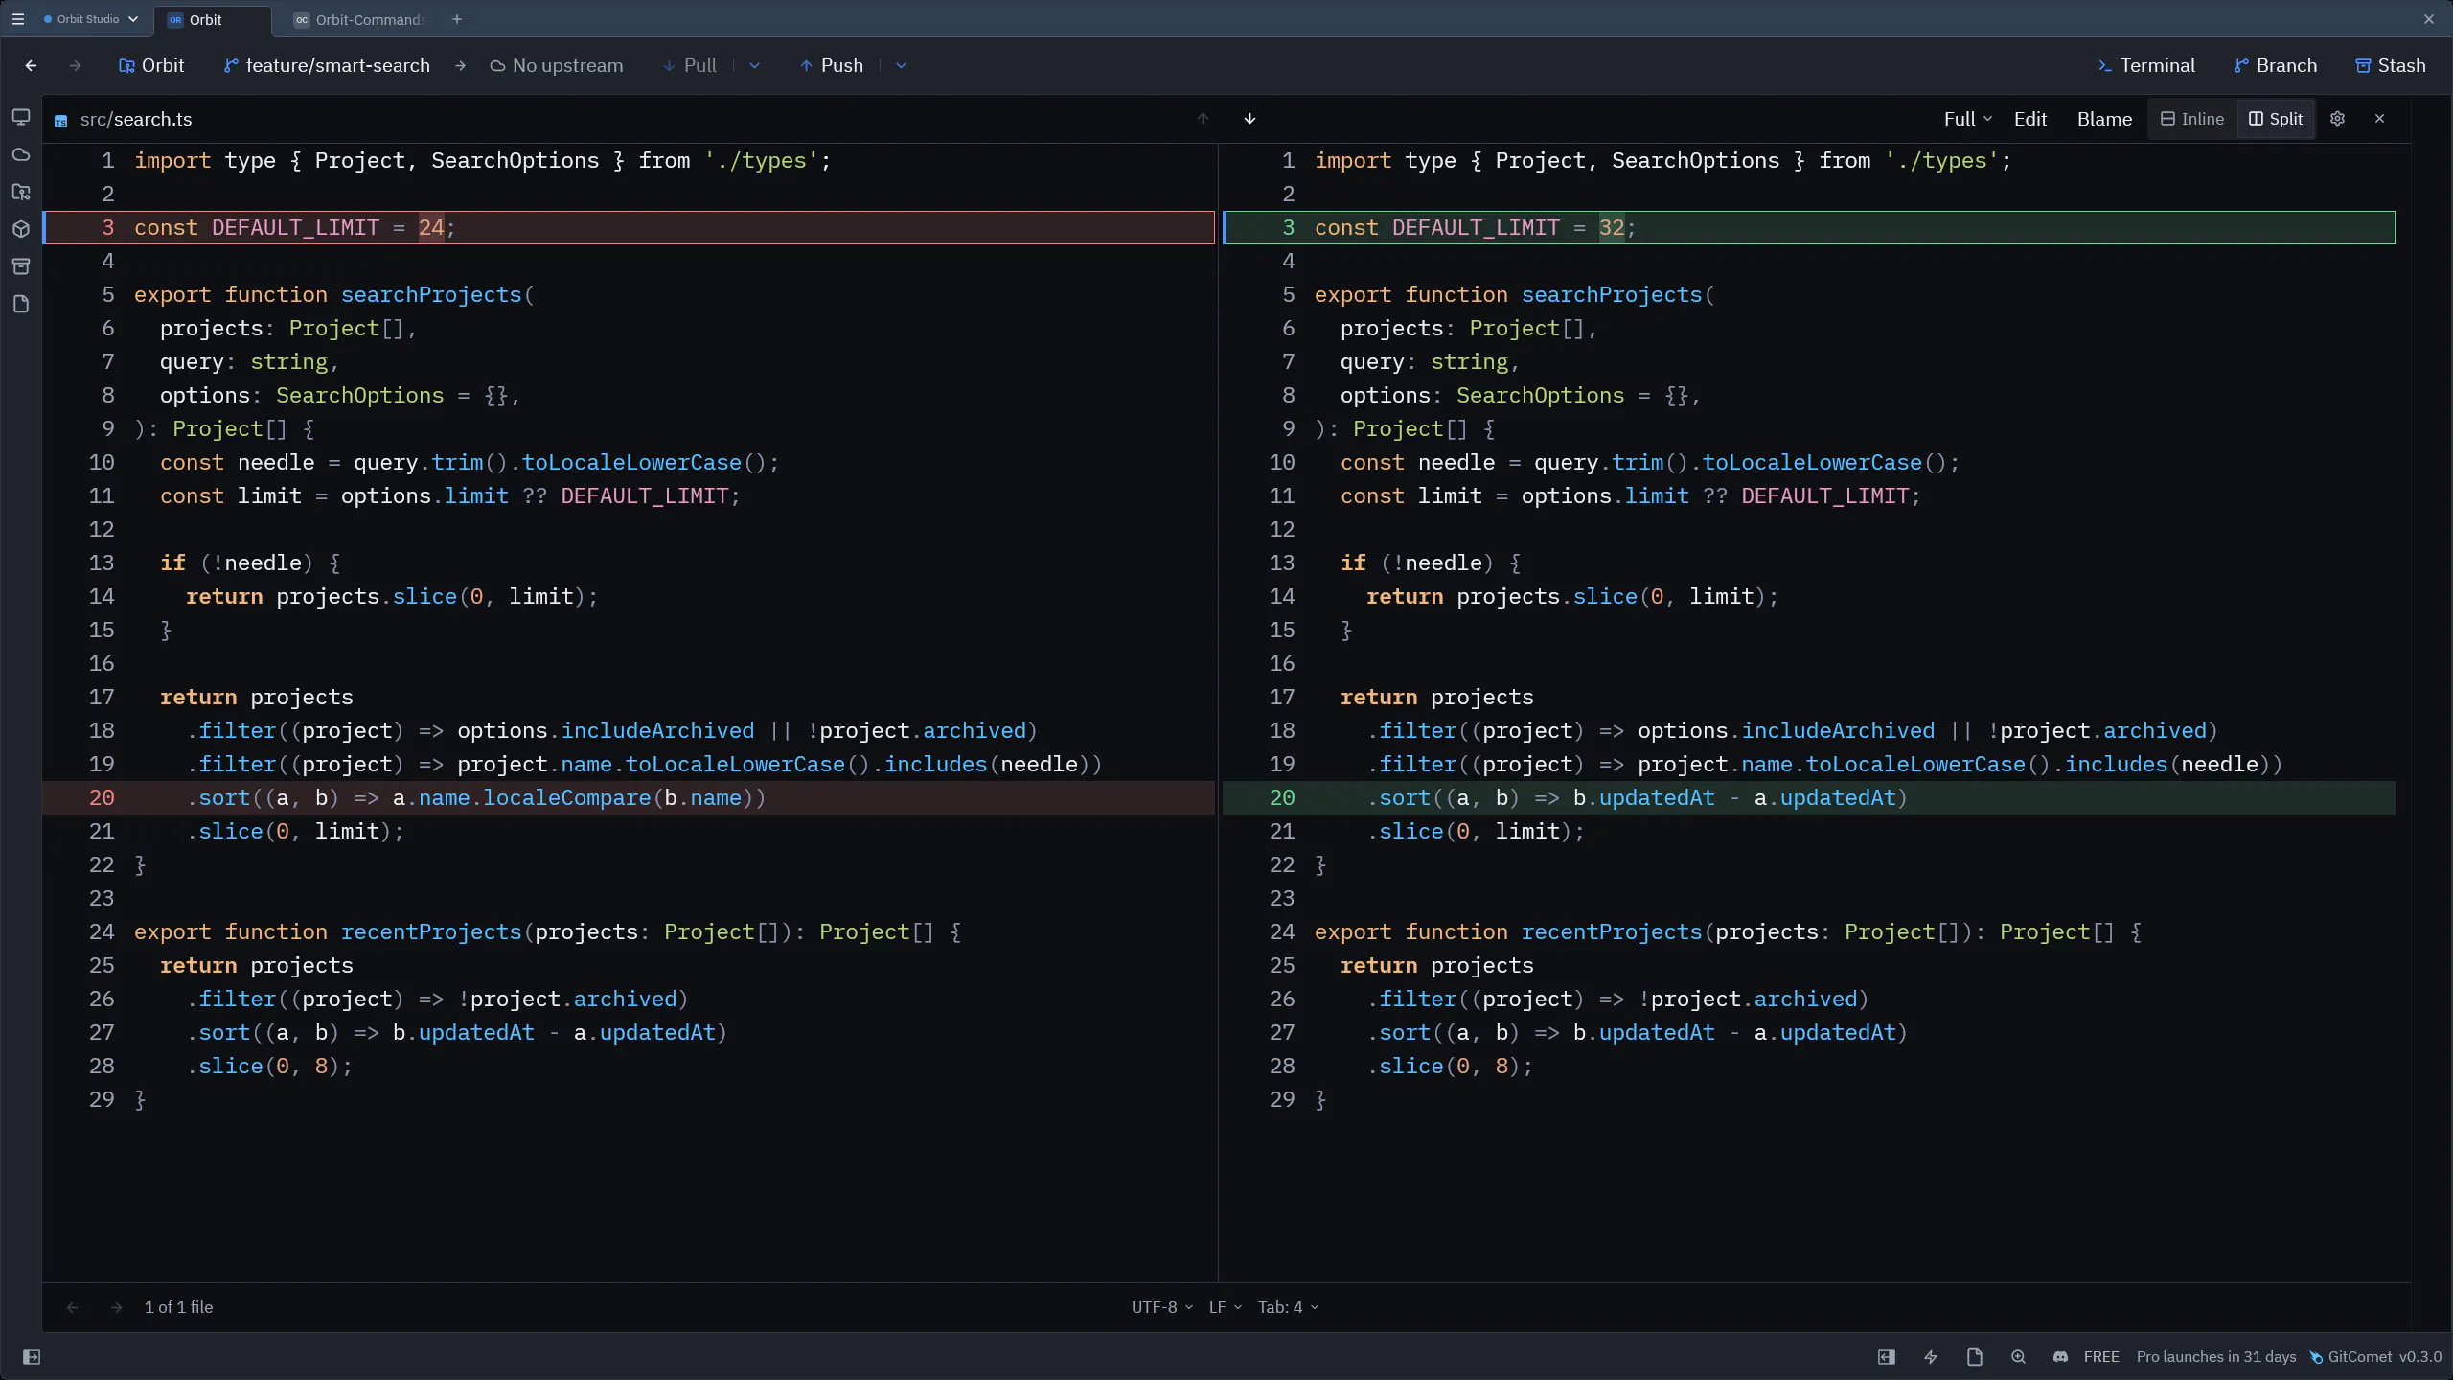Open diff settings gear icon

2337,119
